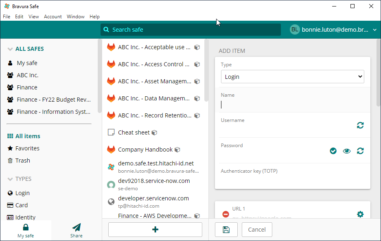Open URL 1 settings gear icon
This screenshot has height=241, width=381.
coord(360,214)
